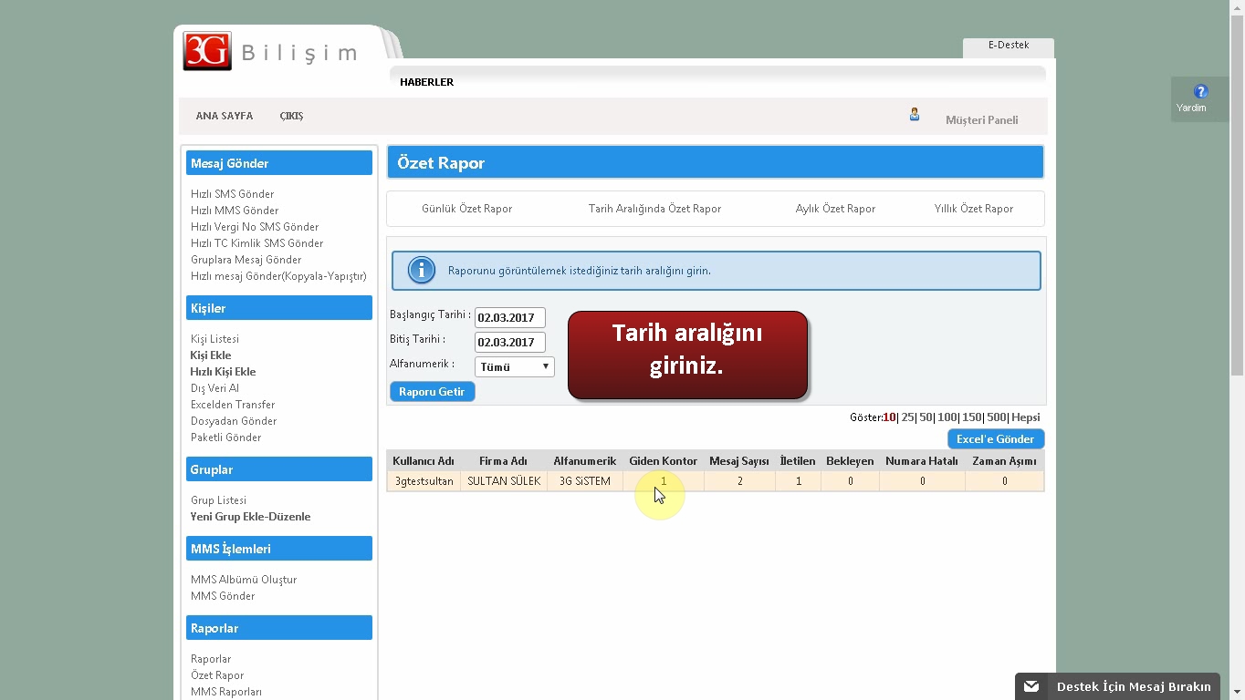Open the E-Destek tab
Screen dimensions: 1245x700
pyautogui.click(x=1008, y=46)
